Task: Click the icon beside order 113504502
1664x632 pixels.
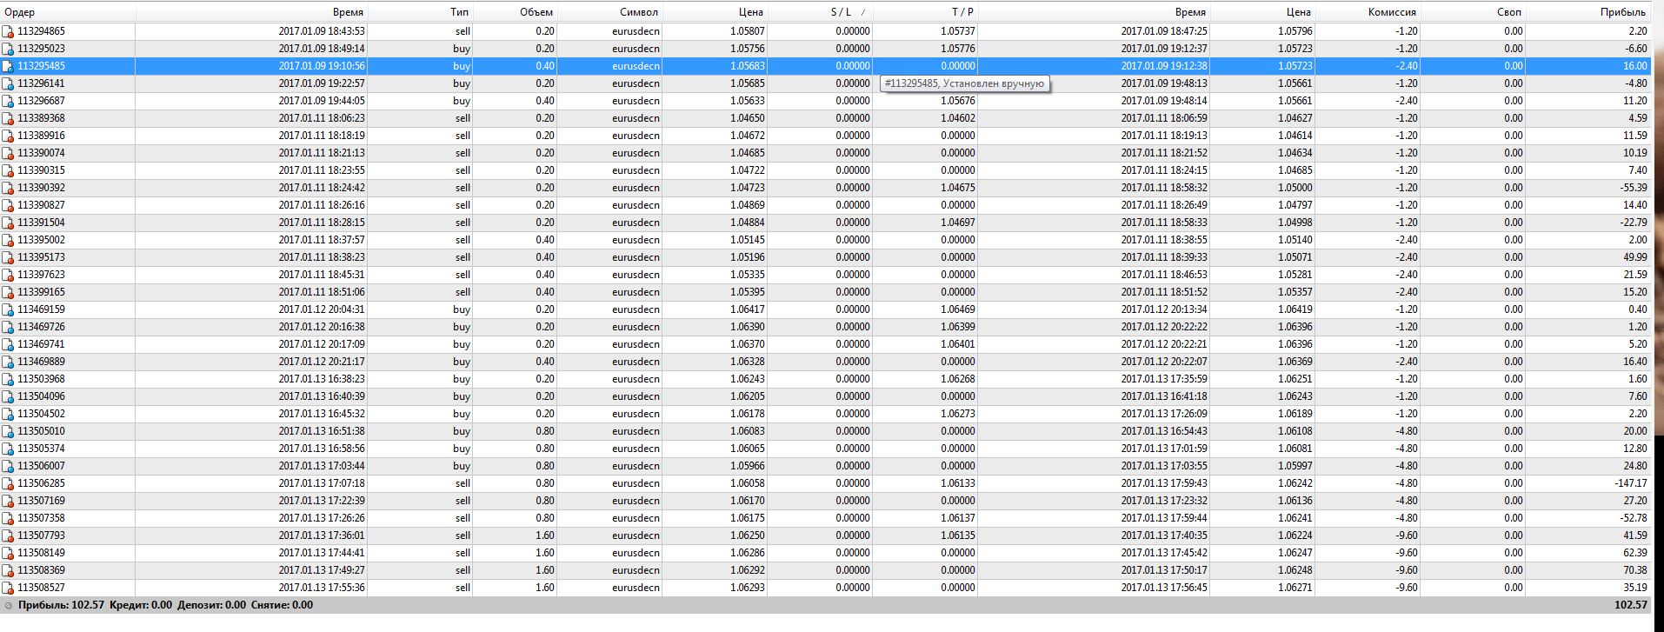Action: pos(8,414)
